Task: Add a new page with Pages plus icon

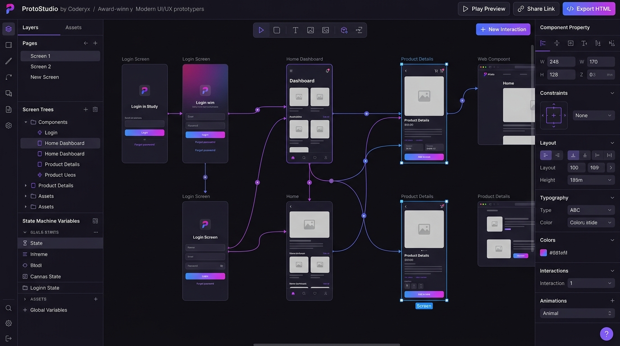Action: 95,43
